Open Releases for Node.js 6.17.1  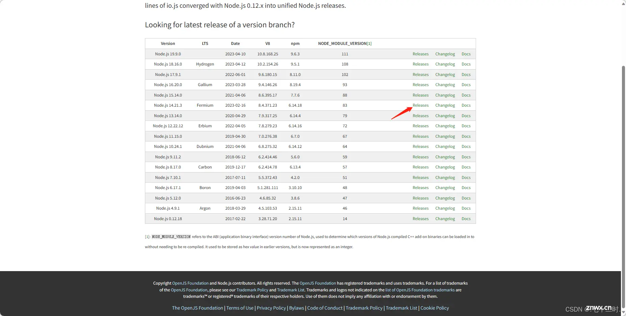tap(420, 188)
